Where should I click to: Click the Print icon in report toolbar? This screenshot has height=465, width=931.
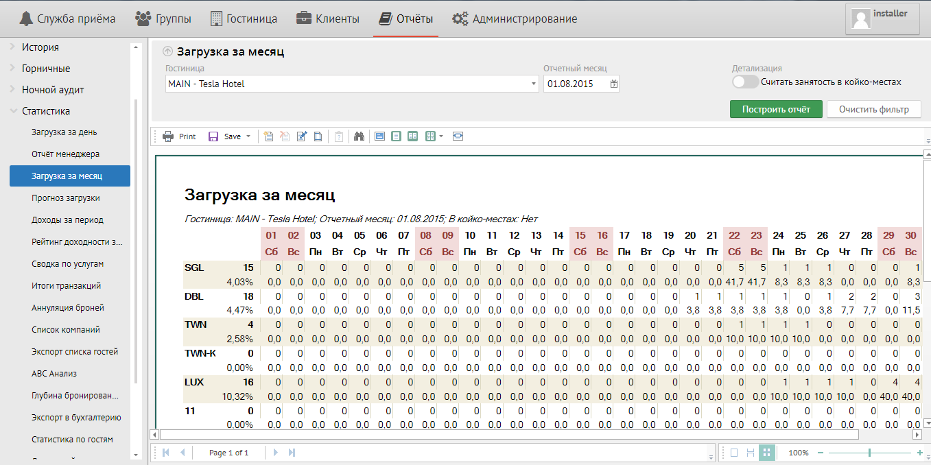point(168,136)
